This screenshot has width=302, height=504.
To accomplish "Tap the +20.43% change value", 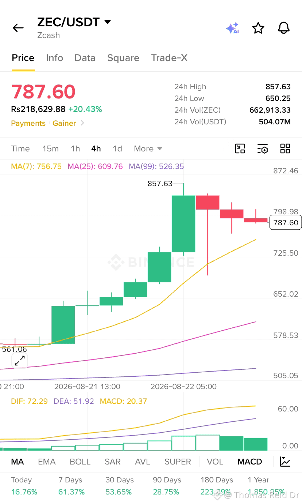I will pyautogui.click(x=85, y=109).
